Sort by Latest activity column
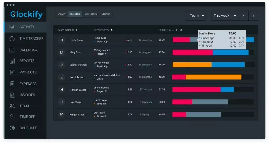 [112, 30]
